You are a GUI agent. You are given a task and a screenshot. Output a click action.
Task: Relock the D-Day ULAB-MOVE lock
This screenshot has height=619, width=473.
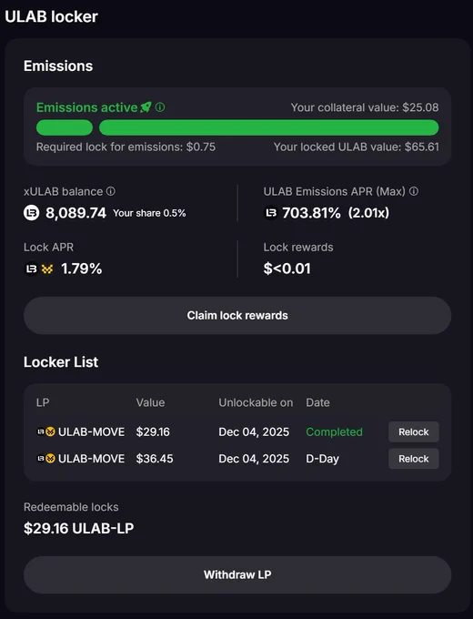point(414,459)
